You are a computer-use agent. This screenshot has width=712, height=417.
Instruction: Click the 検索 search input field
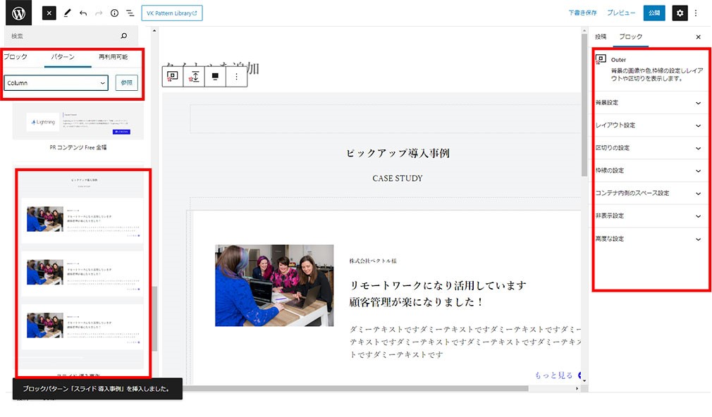[63, 36]
